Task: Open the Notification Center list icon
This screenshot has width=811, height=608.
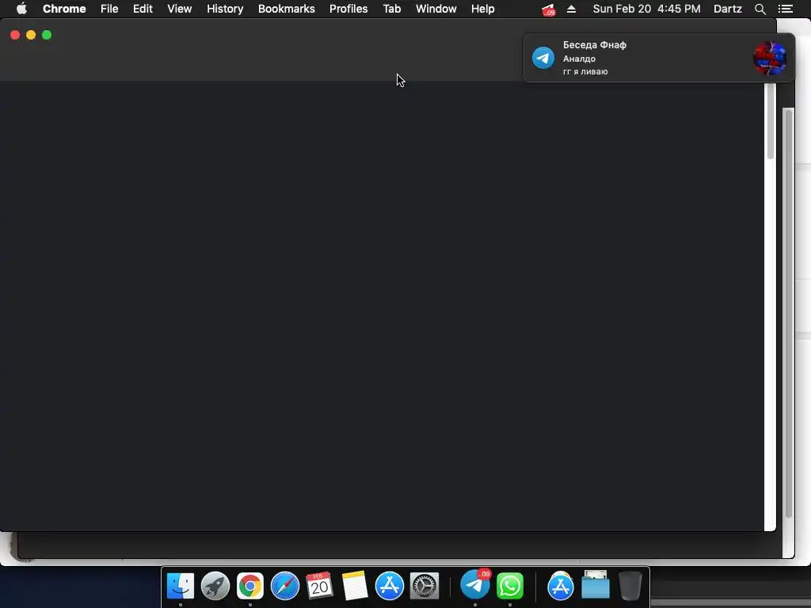Action: 785,9
